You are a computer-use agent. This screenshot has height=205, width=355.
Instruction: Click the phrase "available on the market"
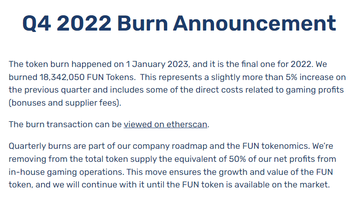(x=282, y=185)
